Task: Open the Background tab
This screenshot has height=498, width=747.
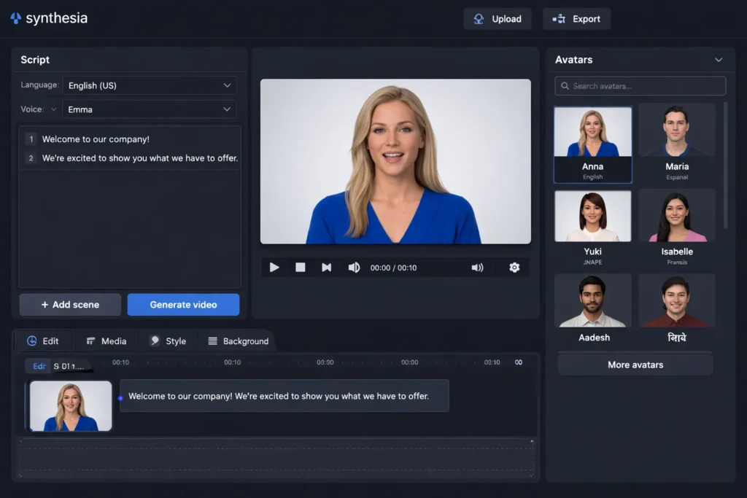Action: click(237, 341)
